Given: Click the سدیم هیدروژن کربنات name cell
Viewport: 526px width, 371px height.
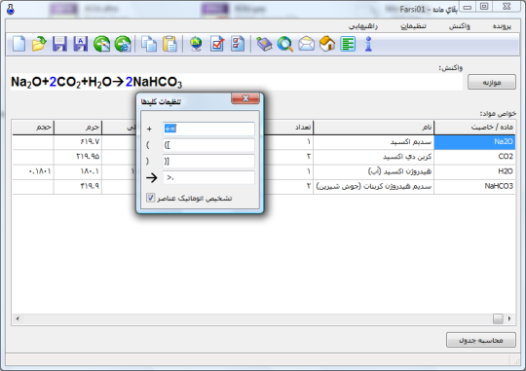Looking at the screenshot, I should click(374, 186).
